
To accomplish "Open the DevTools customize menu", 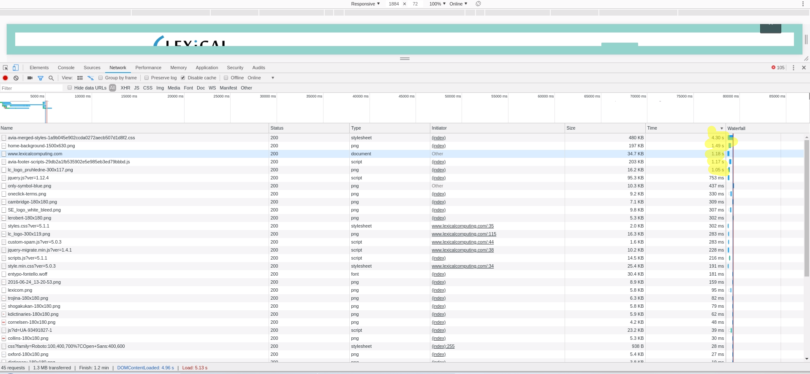I will (794, 68).
